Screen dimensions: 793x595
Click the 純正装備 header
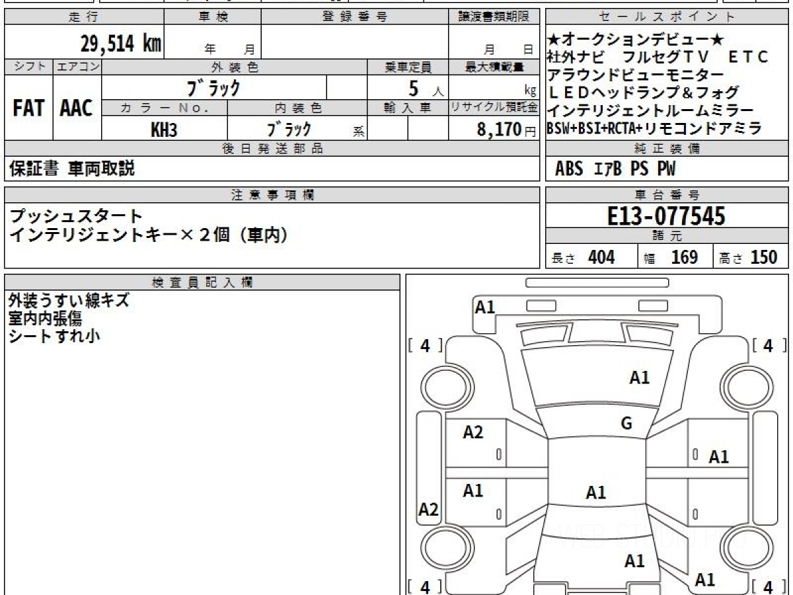pos(667,149)
